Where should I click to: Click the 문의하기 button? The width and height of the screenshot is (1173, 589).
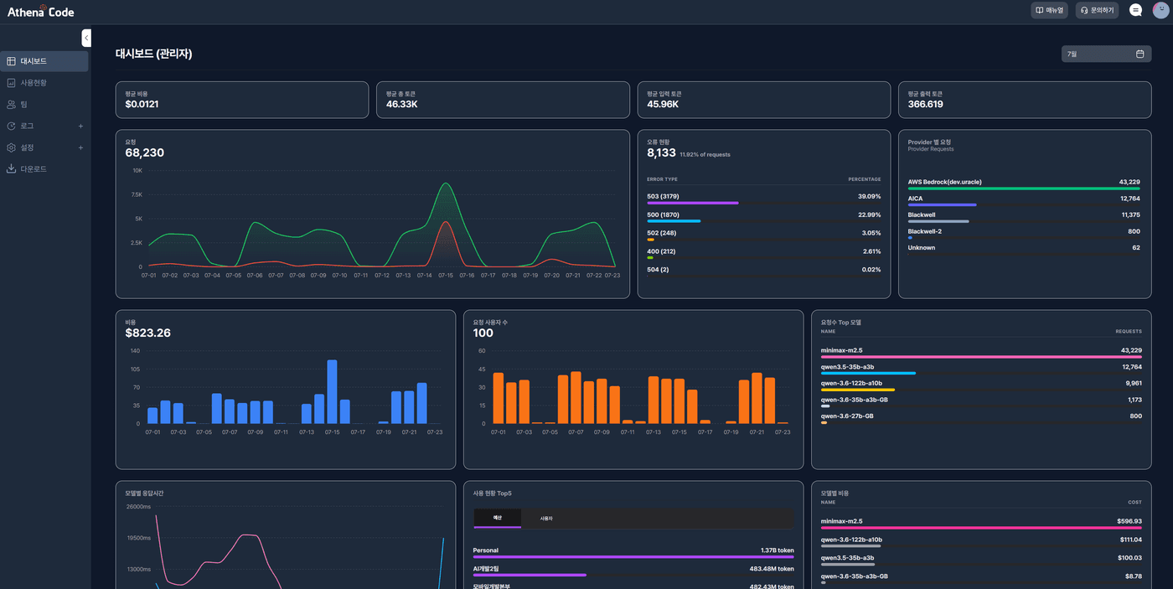[x=1097, y=10]
